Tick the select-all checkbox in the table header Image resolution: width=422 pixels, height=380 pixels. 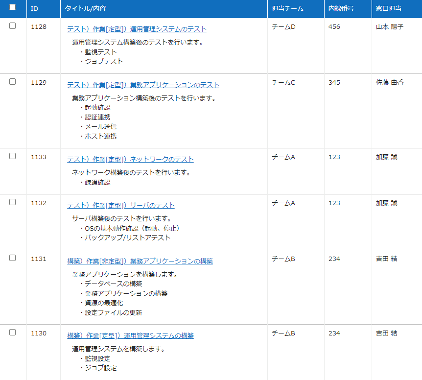12,7
